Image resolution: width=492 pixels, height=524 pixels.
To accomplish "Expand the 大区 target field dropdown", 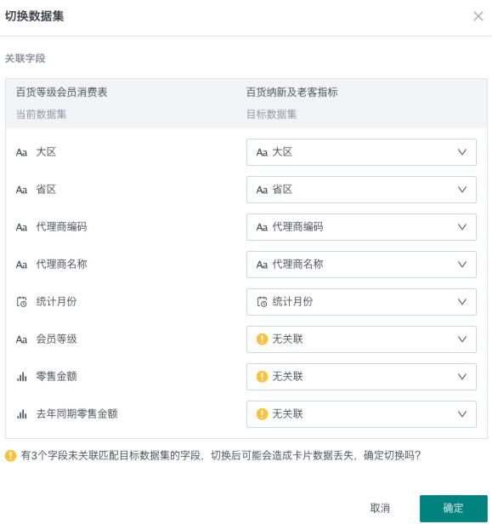I will (x=361, y=152).
